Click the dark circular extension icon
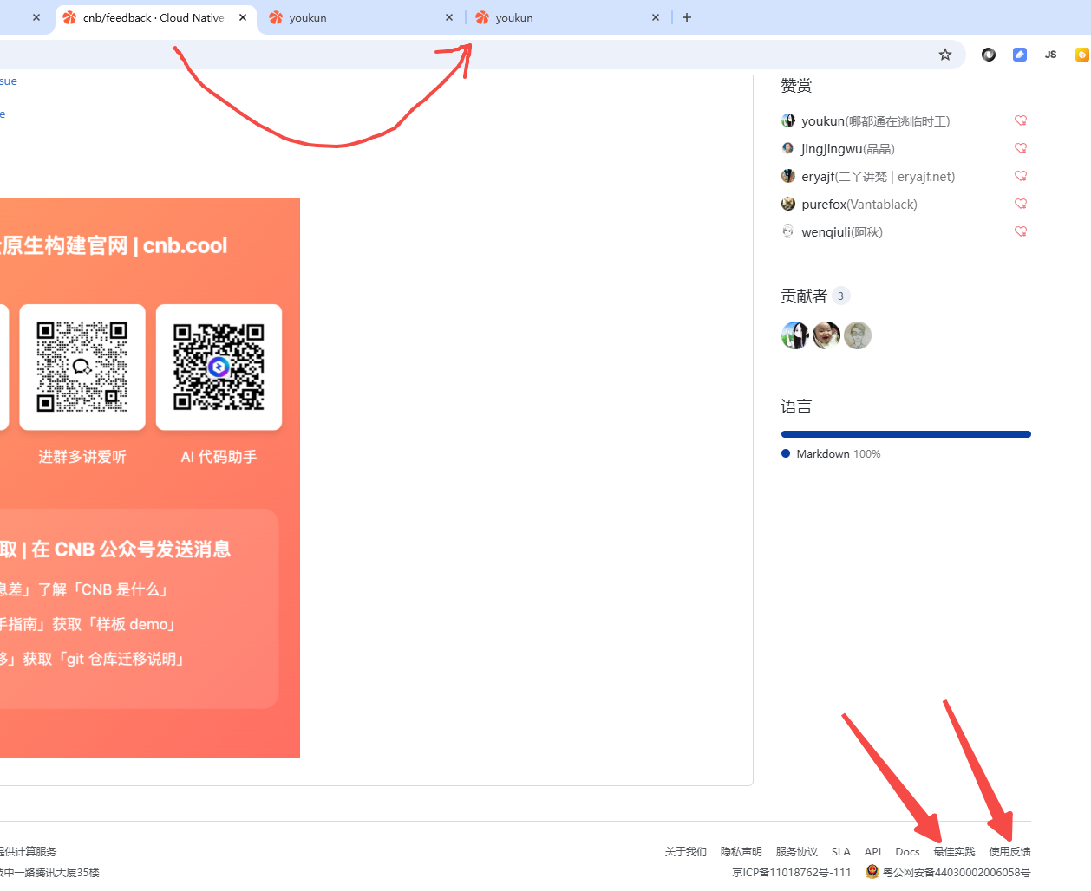This screenshot has height=891, width=1091. click(989, 54)
